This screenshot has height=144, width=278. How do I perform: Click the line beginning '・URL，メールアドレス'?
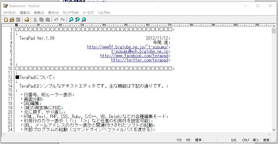(87, 125)
